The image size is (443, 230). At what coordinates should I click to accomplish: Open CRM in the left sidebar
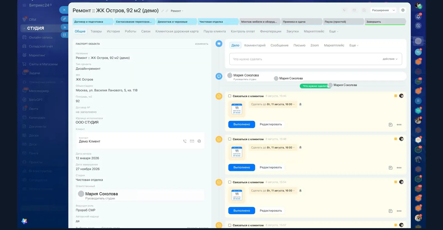point(32,20)
